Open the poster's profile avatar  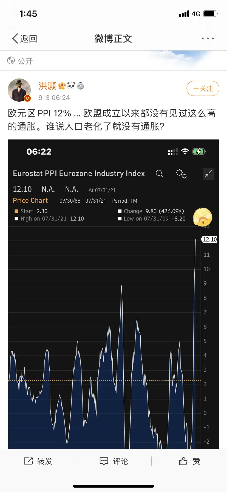[x=19, y=90]
